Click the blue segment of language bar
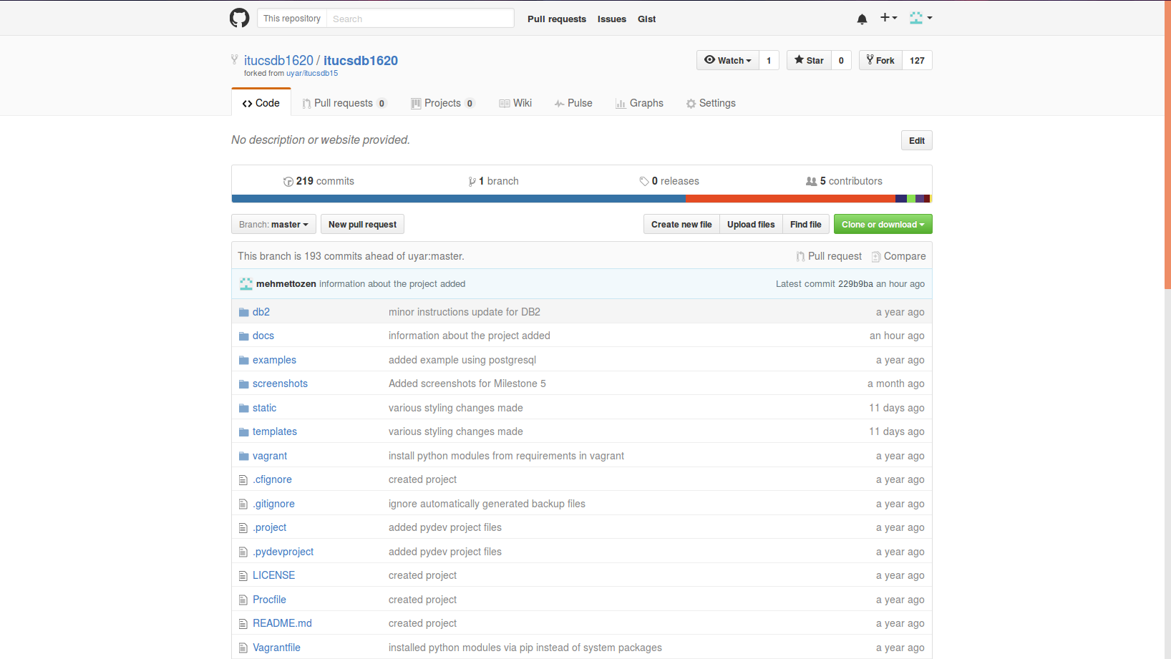1171x659 pixels. click(x=458, y=198)
